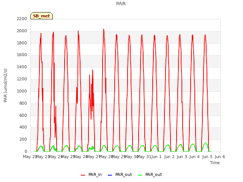Click the 600 y-axis label

point(23,115)
